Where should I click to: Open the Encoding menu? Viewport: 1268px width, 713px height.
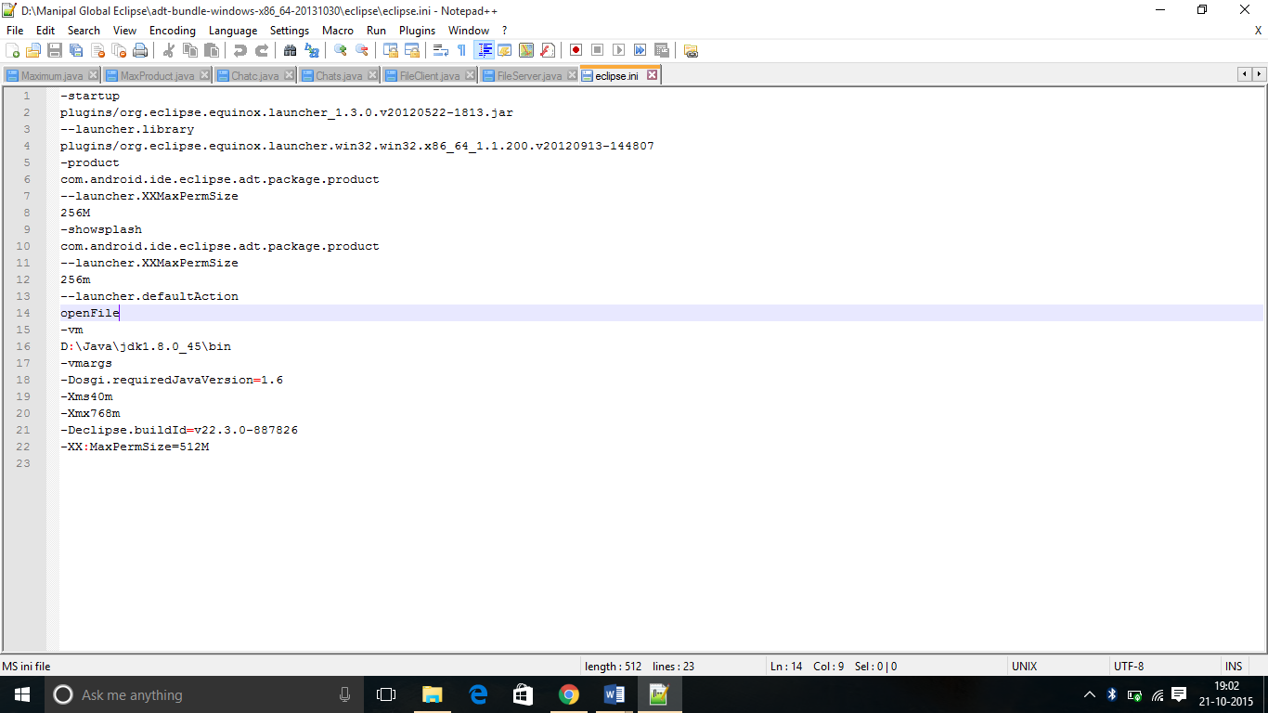(173, 31)
